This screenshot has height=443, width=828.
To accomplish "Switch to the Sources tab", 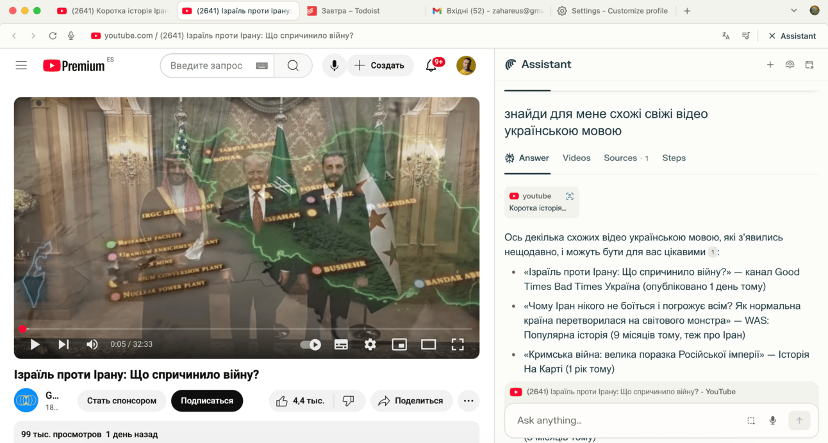I will click(x=626, y=158).
